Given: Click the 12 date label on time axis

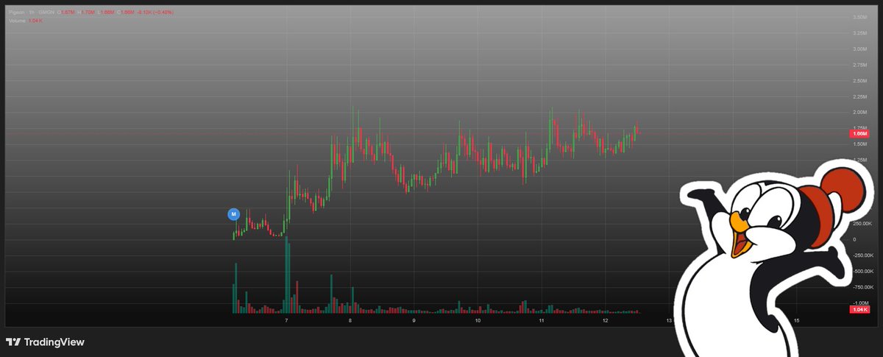Looking at the screenshot, I should pos(605,321).
